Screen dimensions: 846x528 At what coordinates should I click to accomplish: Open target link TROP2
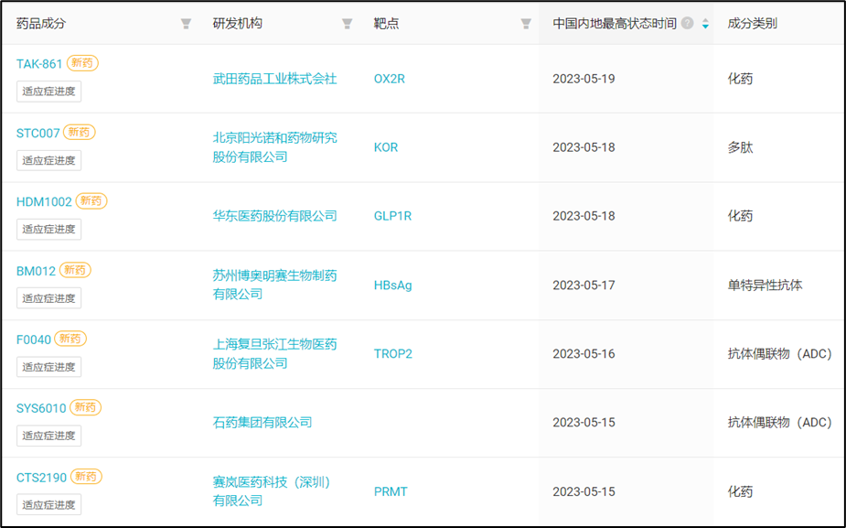(x=392, y=354)
